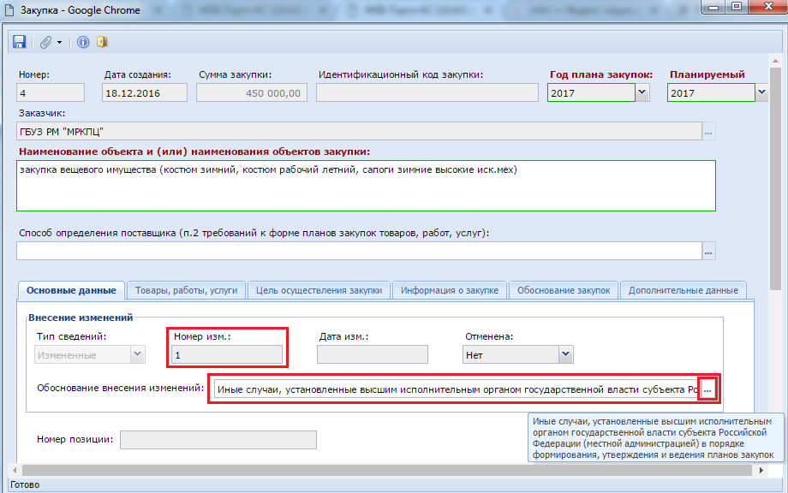The height and width of the screenshot is (493, 788).
Task: Open the Тип сведений combo box
Action: click(136, 354)
